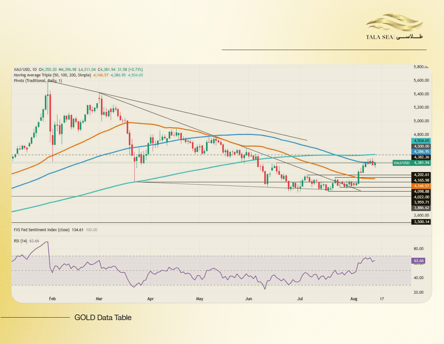
Task: Click the 17 date axis label
Action: point(382,299)
